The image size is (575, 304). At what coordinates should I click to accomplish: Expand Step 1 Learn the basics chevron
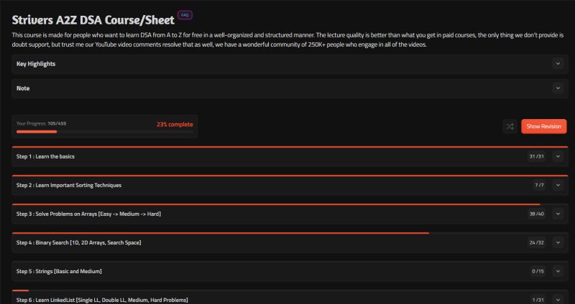pyautogui.click(x=558, y=156)
